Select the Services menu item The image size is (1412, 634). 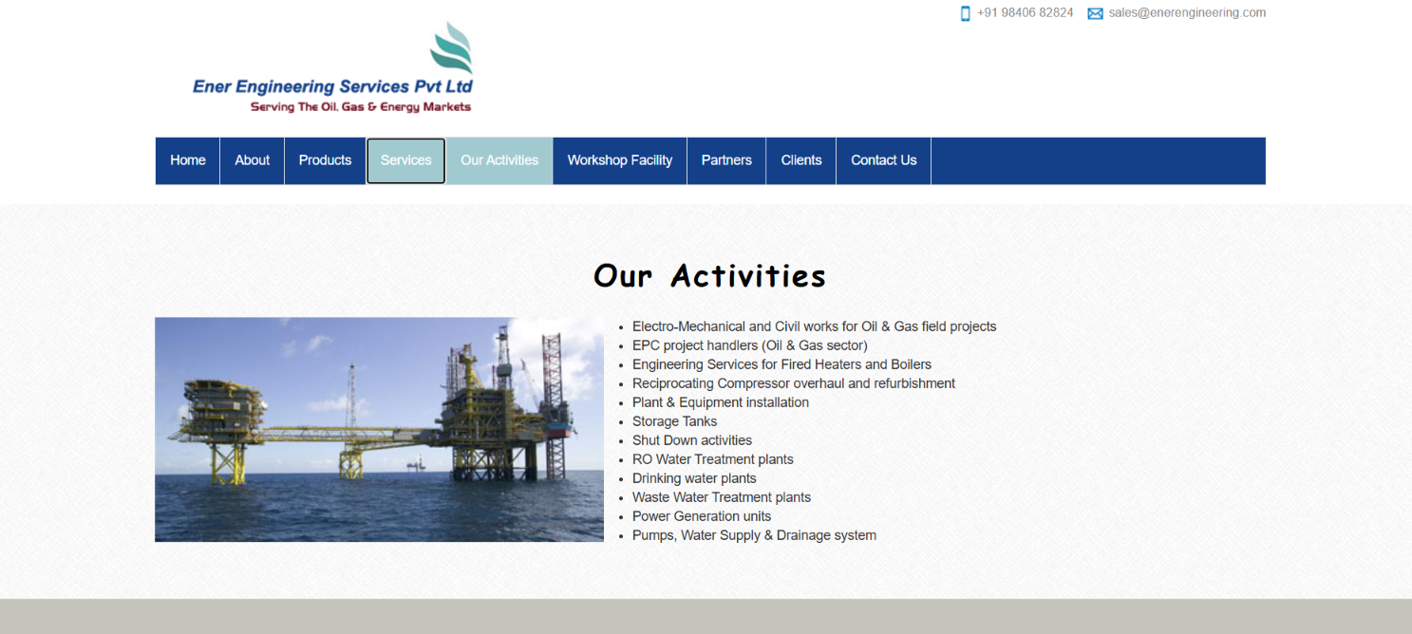pyautogui.click(x=406, y=160)
